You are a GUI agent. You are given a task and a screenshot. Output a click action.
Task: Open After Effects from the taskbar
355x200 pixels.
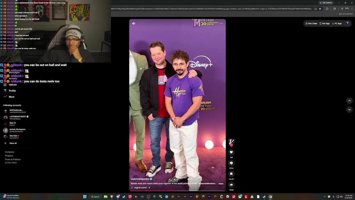click(191, 197)
